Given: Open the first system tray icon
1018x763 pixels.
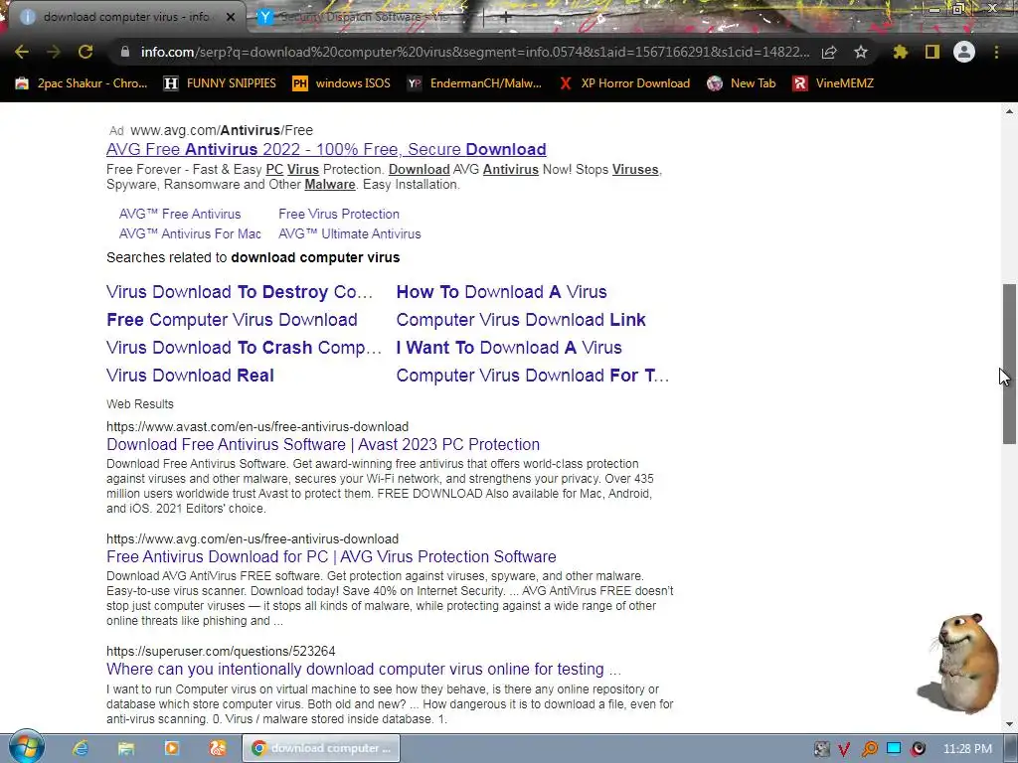Looking at the screenshot, I should click(821, 749).
